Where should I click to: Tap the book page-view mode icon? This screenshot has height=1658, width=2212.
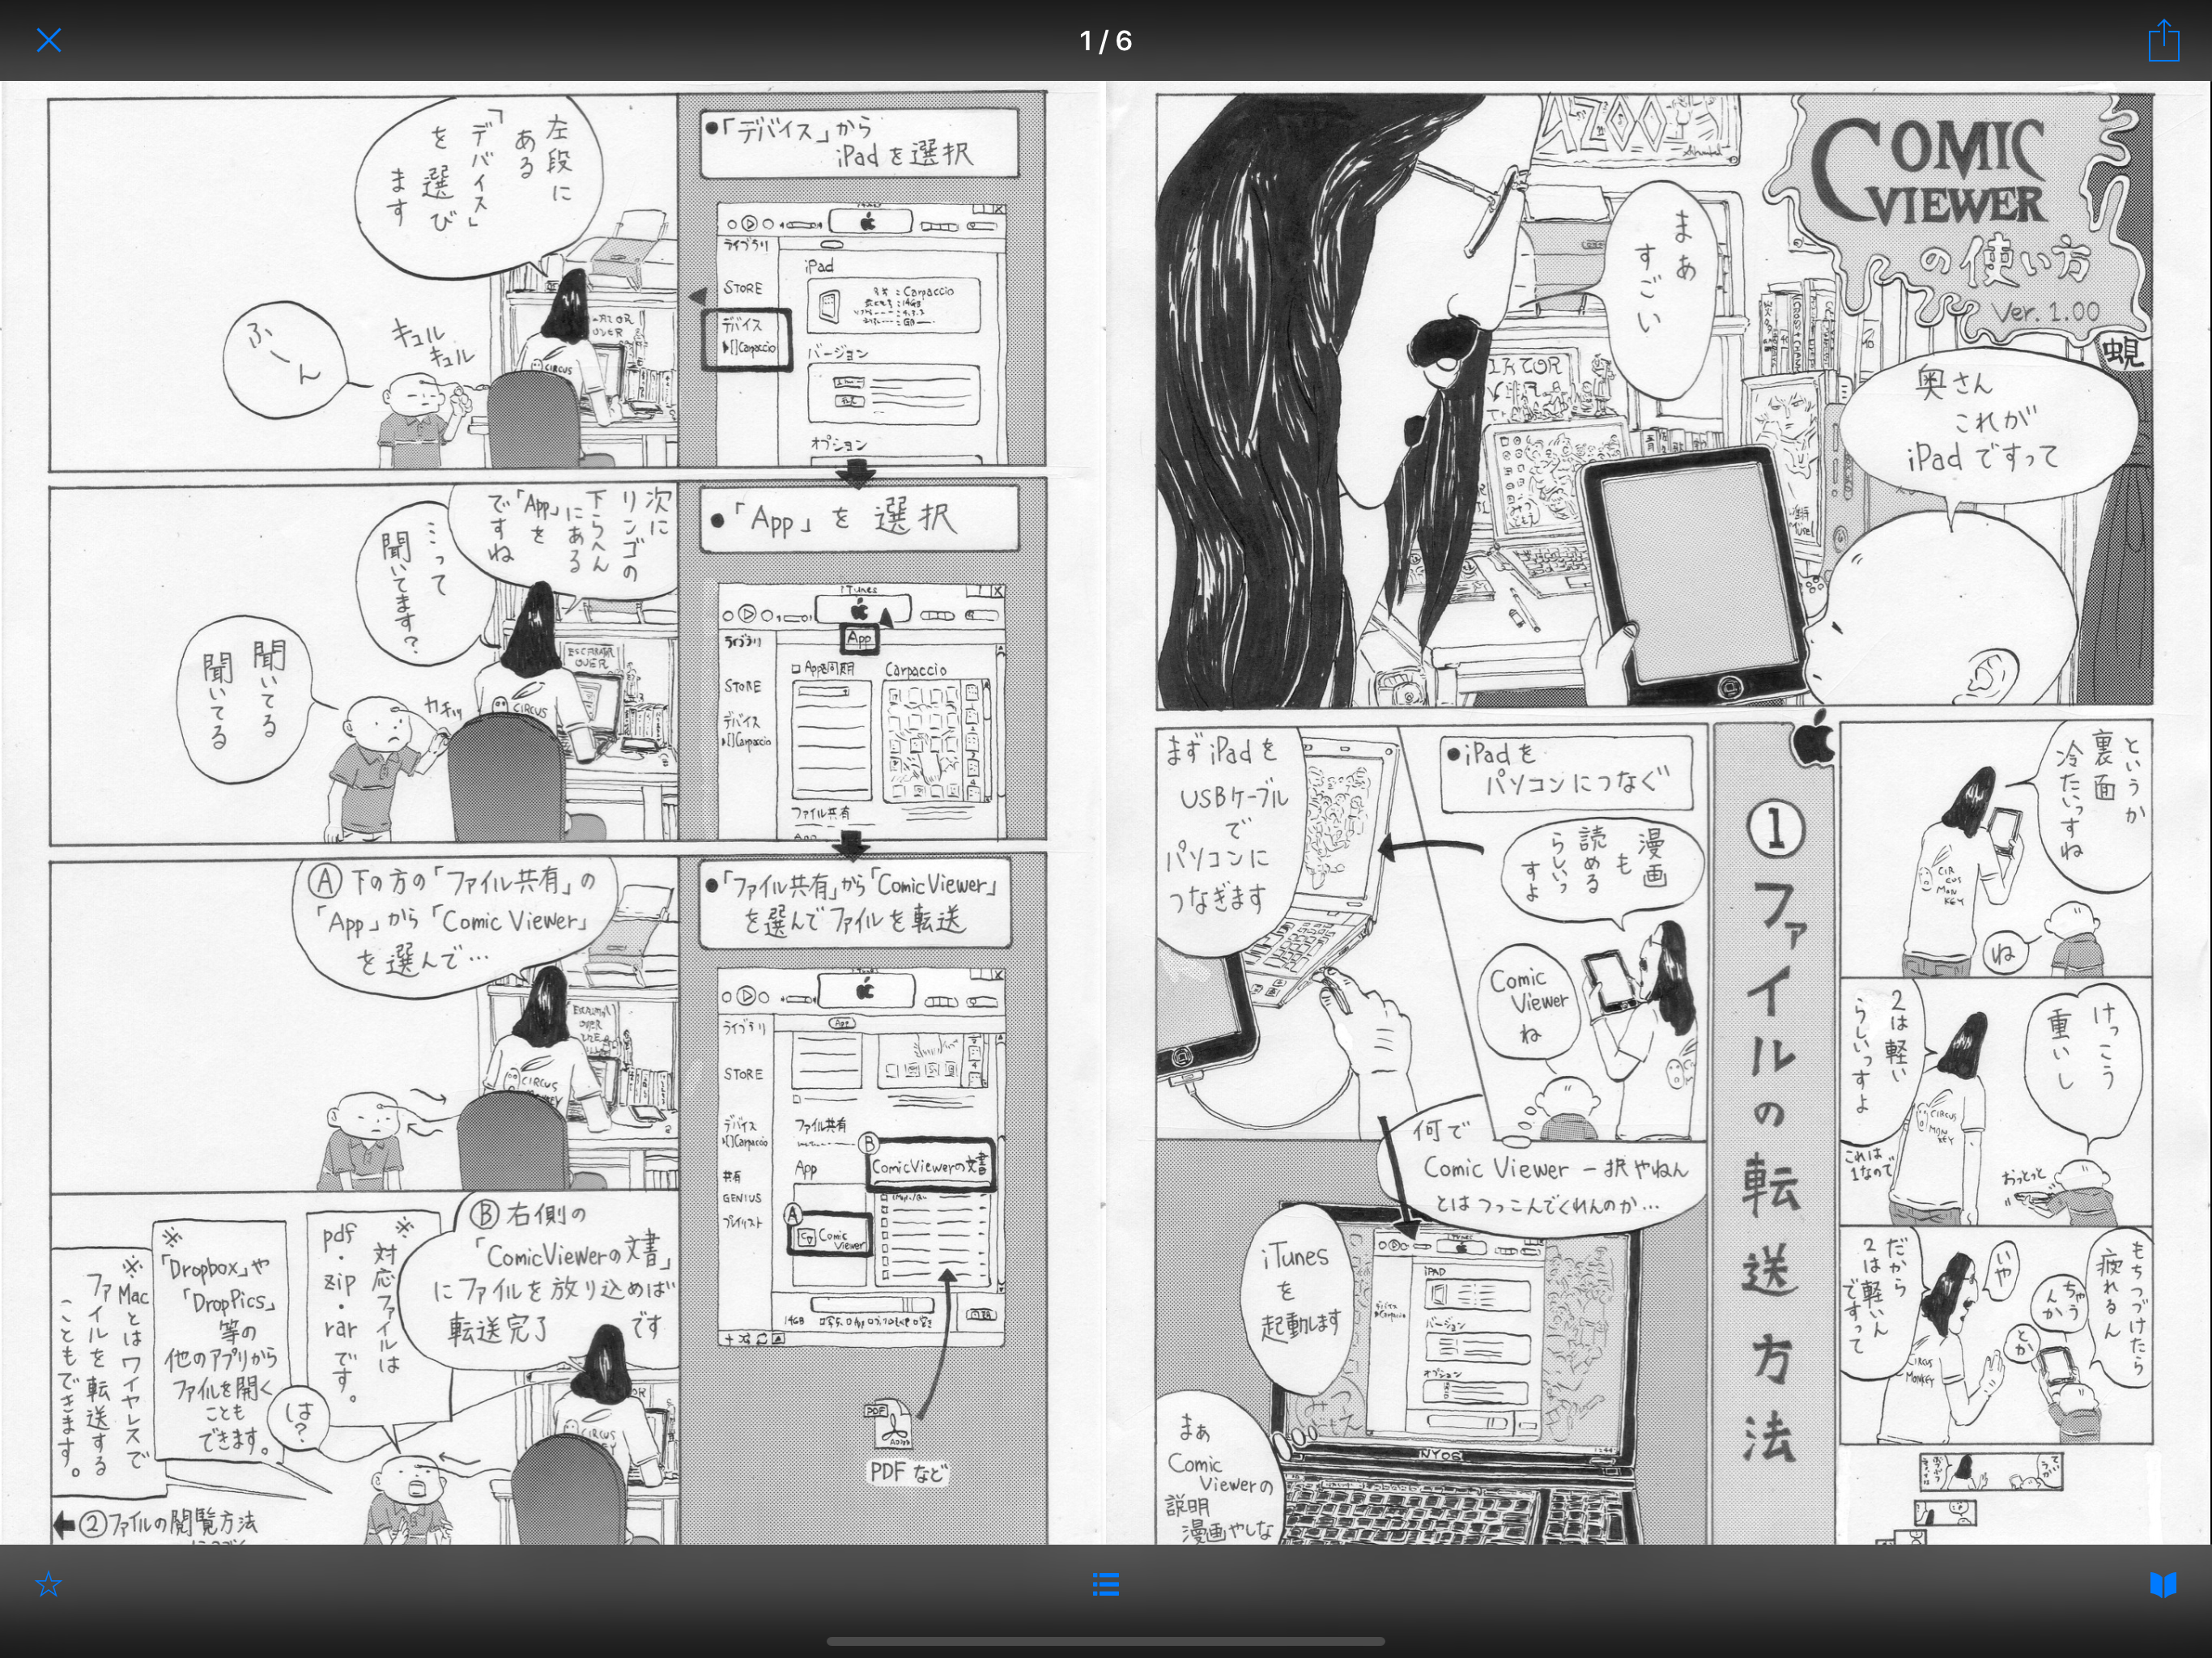click(x=2163, y=1584)
